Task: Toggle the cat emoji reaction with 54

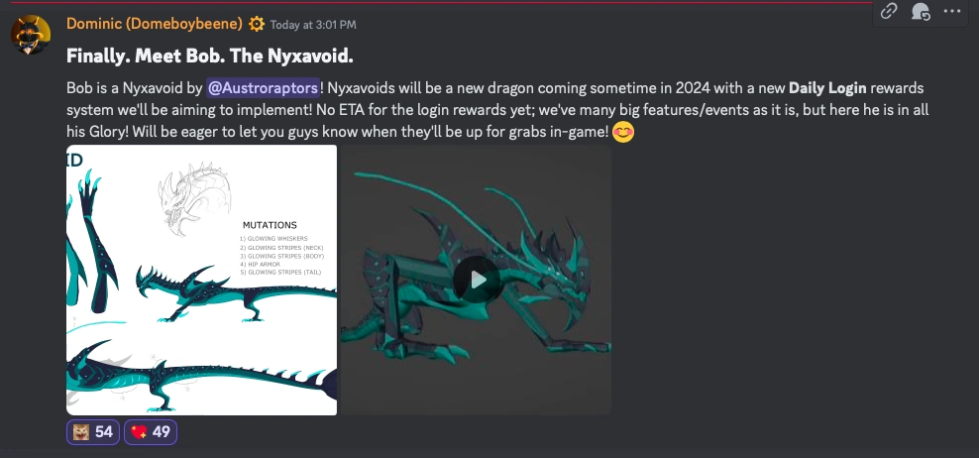Action: 93,432
